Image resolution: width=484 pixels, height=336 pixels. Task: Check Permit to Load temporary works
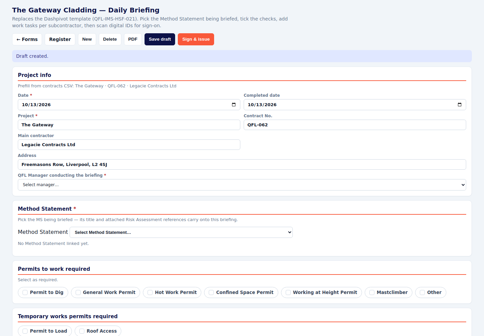(x=25, y=331)
